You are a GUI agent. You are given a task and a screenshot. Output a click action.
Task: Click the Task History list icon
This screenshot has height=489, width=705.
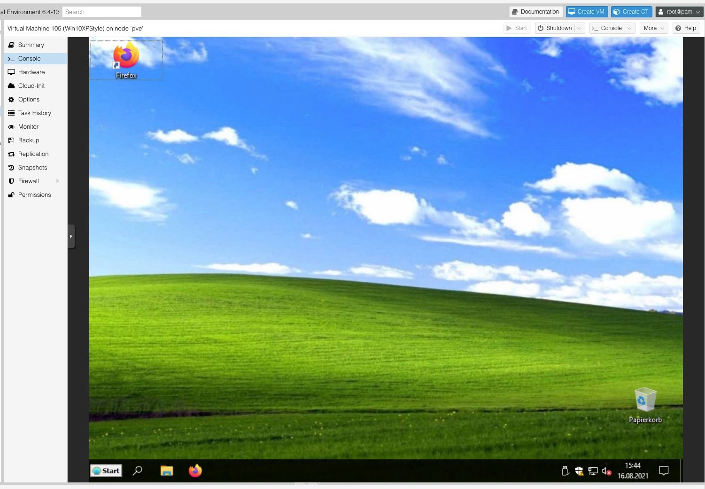point(11,113)
